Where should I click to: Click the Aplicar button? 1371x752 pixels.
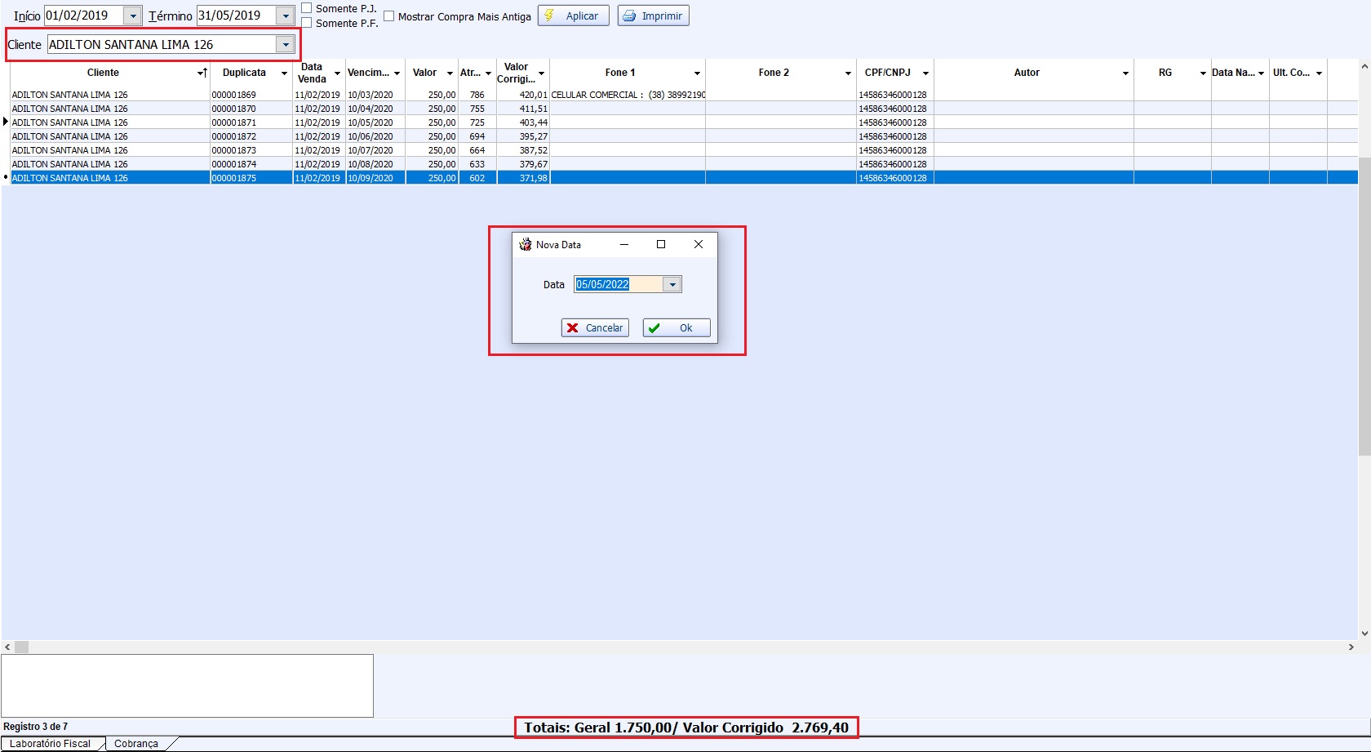pos(573,16)
